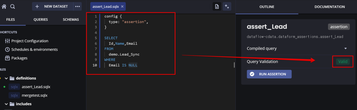This screenshot has width=357, height=110.
Task: Open Project Configuration shortcut
Action: (30, 41)
